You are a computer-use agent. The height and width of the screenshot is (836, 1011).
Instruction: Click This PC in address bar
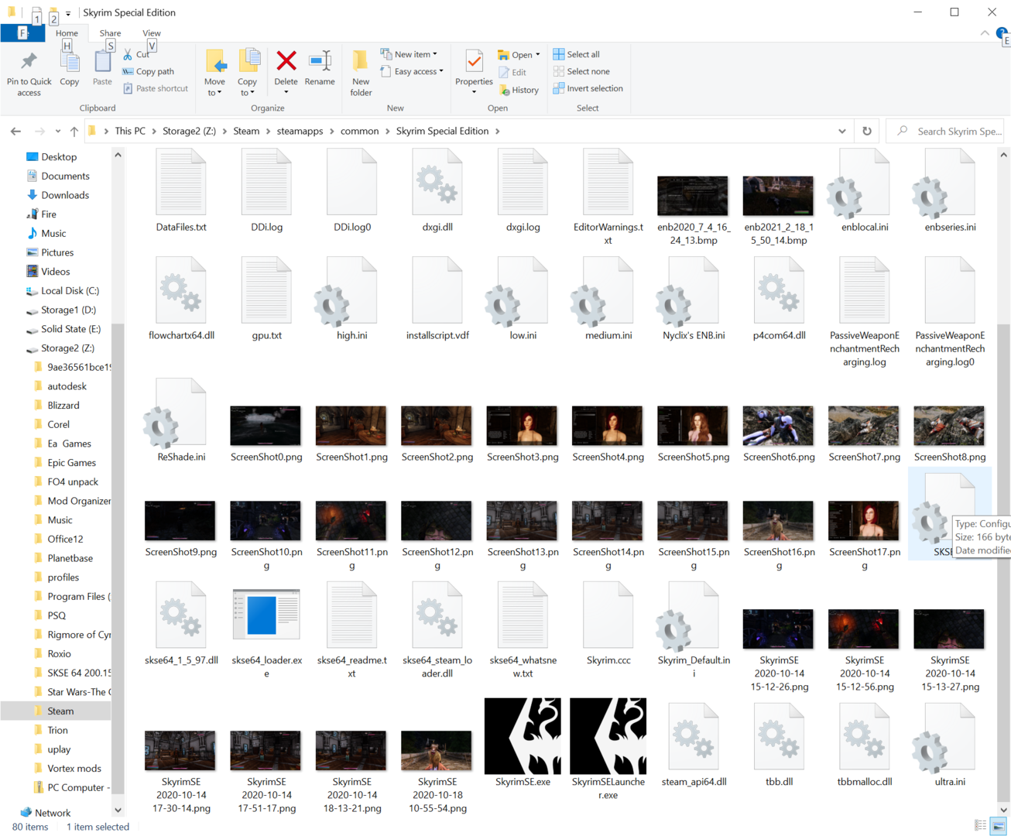130,132
